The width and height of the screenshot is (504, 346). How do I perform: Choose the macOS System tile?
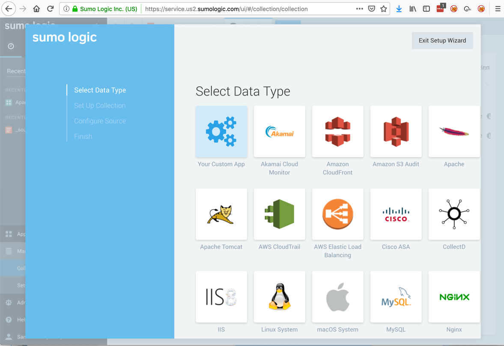[x=337, y=297]
